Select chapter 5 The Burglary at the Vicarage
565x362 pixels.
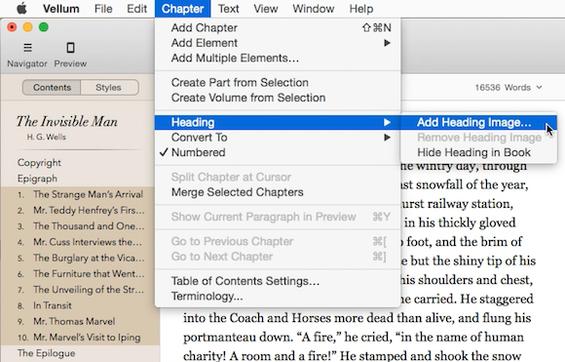click(80, 258)
